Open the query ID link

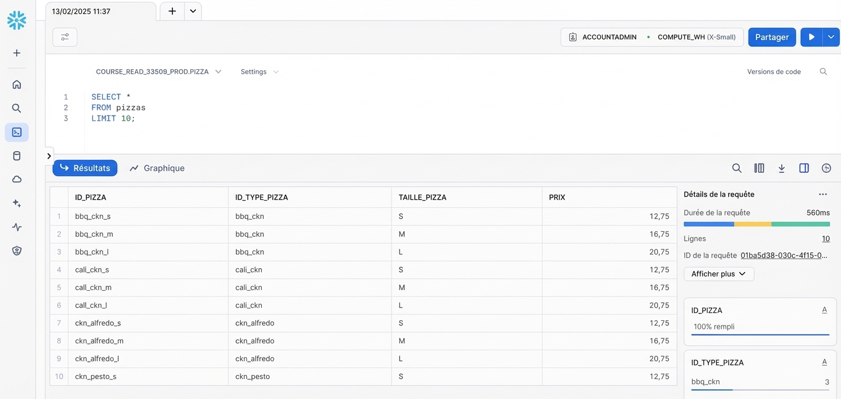(784, 256)
